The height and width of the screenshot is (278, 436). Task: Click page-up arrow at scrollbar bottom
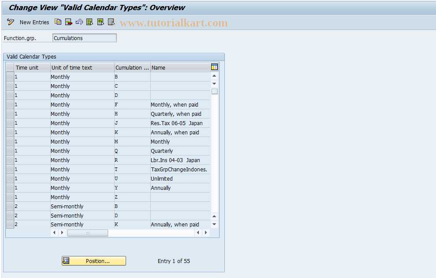pos(214,216)
